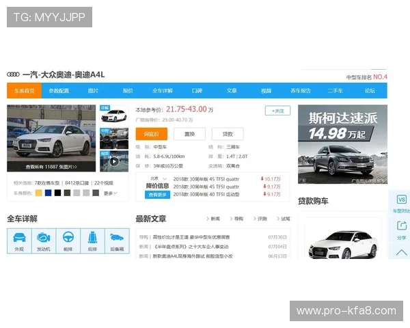This screenshot has height=328, width=410.
Task: Click the +关注 follow button
Action: click(x=277, y=111)
